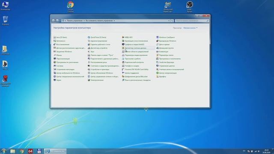Open Приступая к работе link
Screen dimensions: 274x154
(132, 59)
